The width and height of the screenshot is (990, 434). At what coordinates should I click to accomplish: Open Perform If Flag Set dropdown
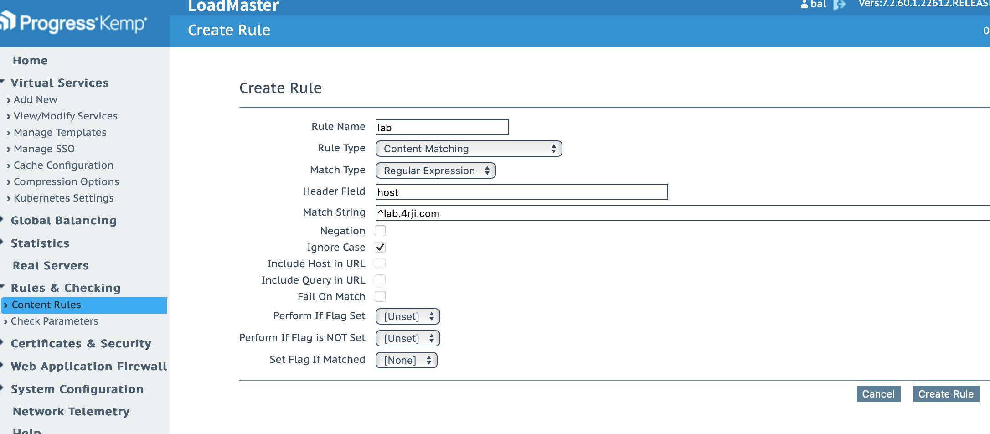[x=407, y=316]
